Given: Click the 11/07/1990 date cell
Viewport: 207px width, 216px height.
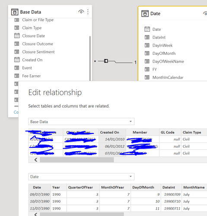Looking at the screenshot, I should pos(40,208).
